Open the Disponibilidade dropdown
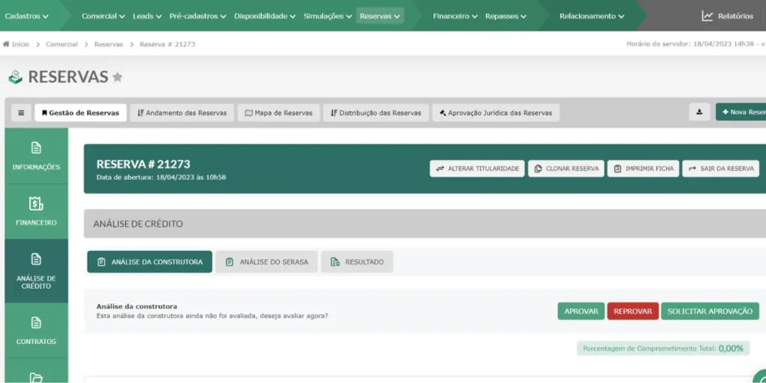The image size is (766, 383). coord(265,16)
